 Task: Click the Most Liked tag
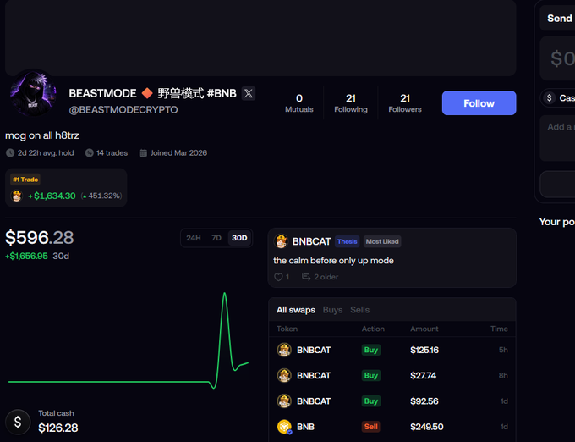coord(382,241)
